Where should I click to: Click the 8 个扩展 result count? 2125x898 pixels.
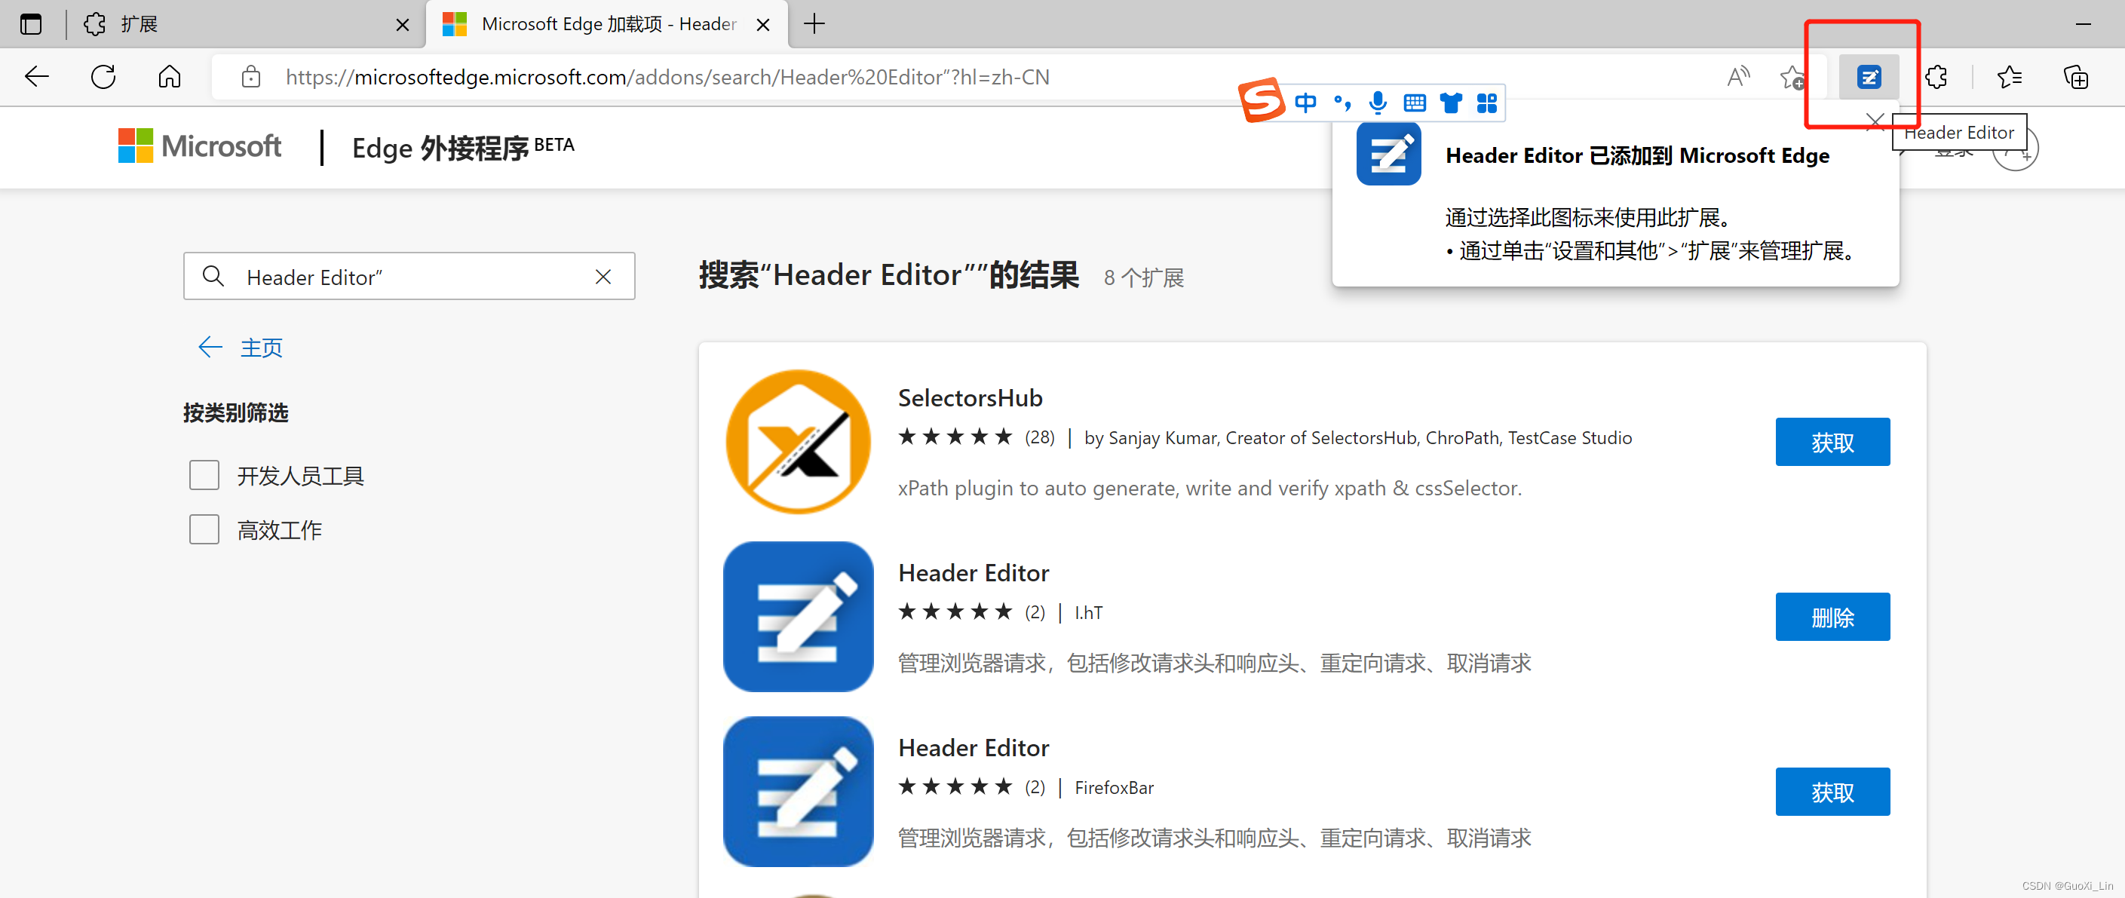pos(1143,278)
